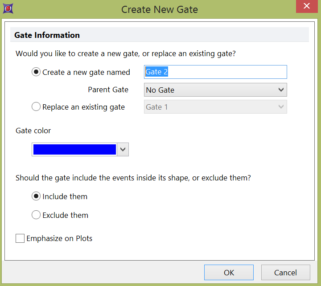The height and width of the screenshot is (286, 321).
Task: Choose the "Replace an existing gate" radio button
Action: point(37,107)
